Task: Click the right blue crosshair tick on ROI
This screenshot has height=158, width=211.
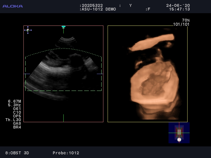Action: pyautogui.click(x=100, y=74)
